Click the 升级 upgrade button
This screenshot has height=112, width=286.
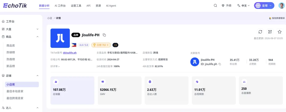(226, 6)
